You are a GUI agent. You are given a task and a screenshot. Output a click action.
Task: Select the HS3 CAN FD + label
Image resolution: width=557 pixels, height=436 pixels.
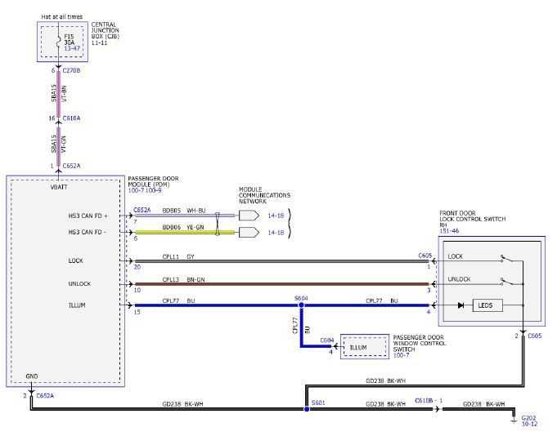[88, 216]
